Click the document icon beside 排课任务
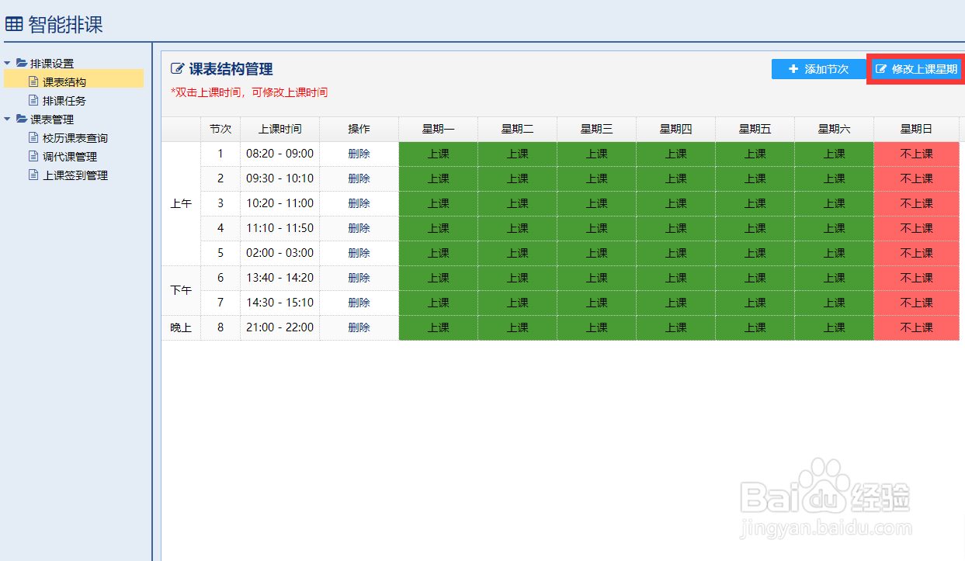 coord(33,100)
